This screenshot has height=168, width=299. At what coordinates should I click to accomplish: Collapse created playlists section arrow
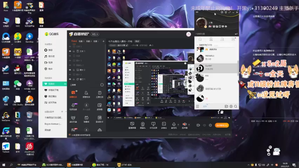tap(66, 111)
